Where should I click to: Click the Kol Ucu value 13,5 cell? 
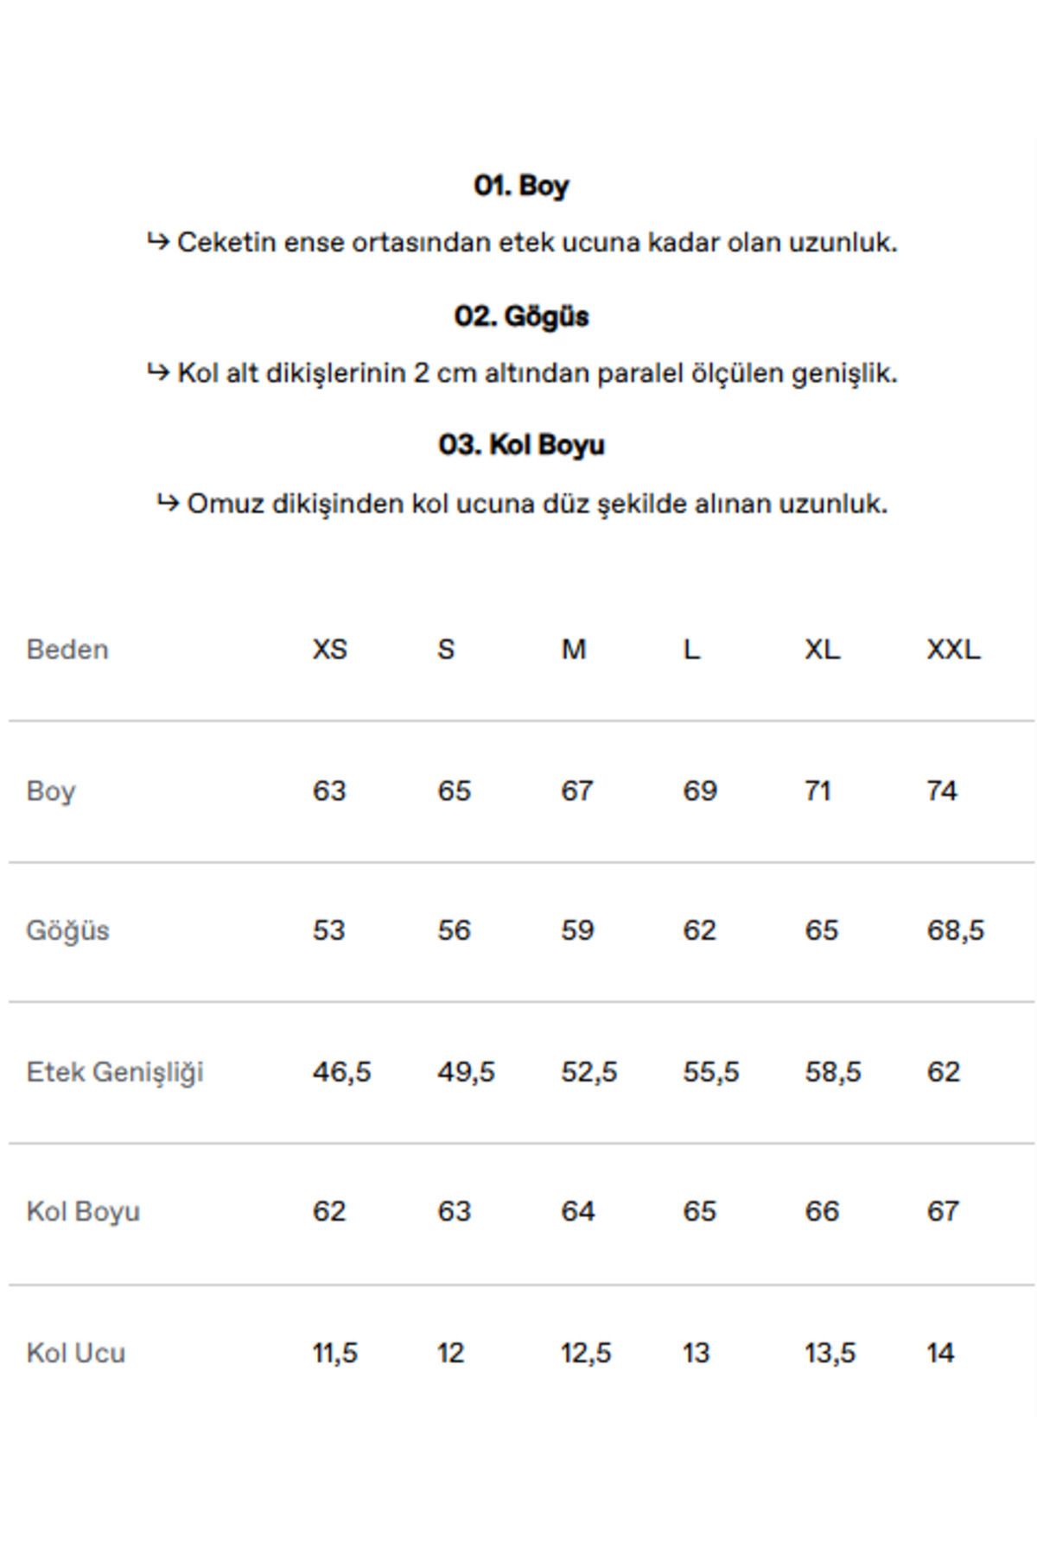(830, 1352)
